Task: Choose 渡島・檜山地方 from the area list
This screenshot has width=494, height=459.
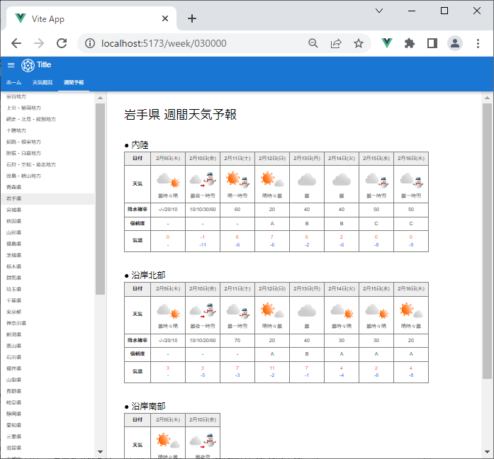Action: [x=47, y=176]
